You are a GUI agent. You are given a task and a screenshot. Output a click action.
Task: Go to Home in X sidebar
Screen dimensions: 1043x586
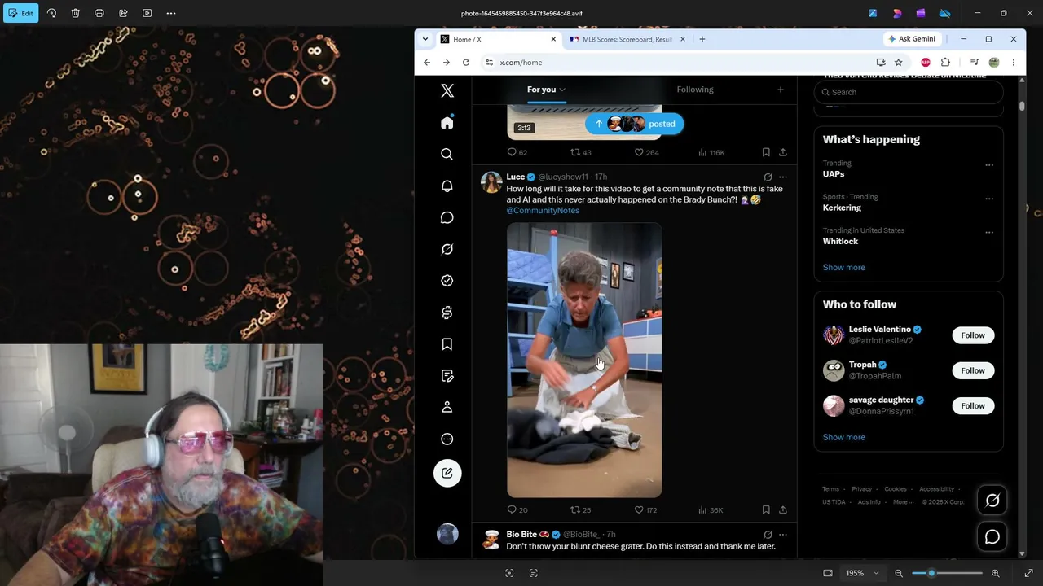click(447, 122)
